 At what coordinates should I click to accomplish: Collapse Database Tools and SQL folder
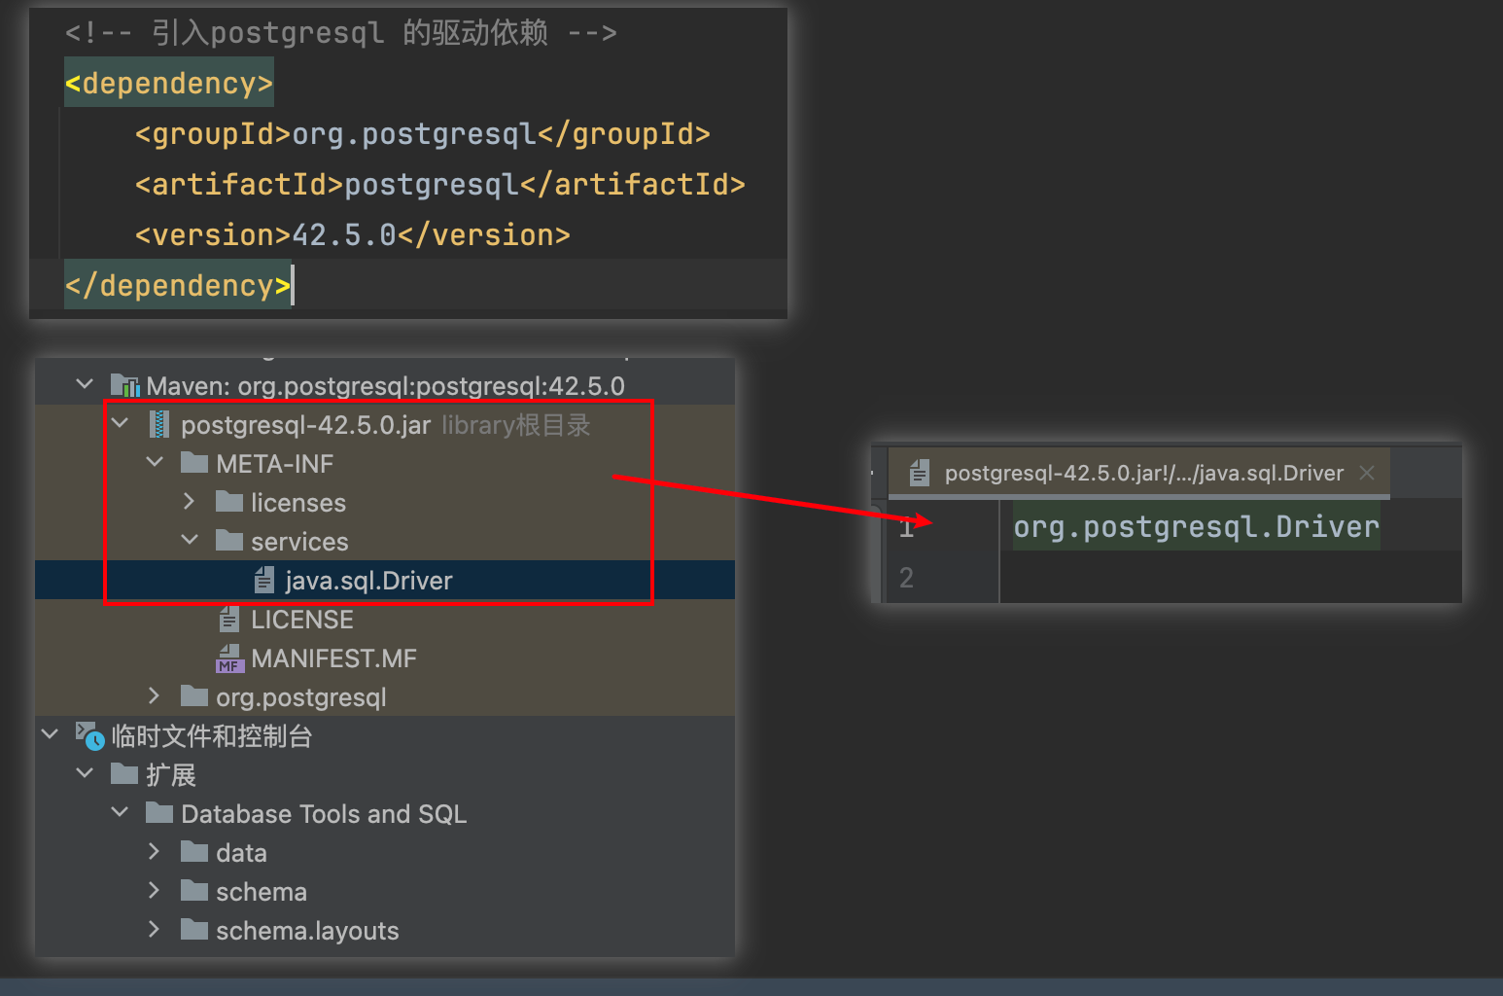[x=120, y=813]
